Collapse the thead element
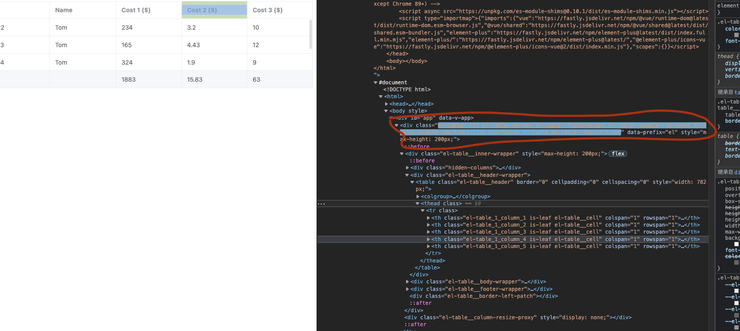 tap(417, 203)
